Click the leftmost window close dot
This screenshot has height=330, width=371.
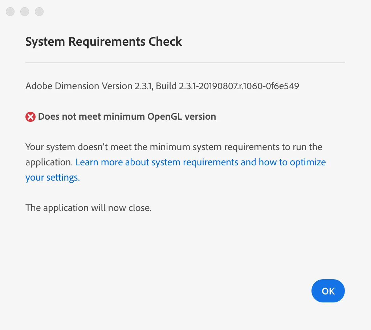pos(10,12)
